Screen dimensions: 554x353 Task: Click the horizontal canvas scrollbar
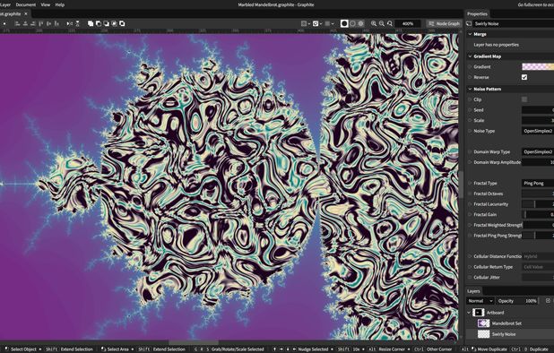pyautogui.click(x=194, y=342)
